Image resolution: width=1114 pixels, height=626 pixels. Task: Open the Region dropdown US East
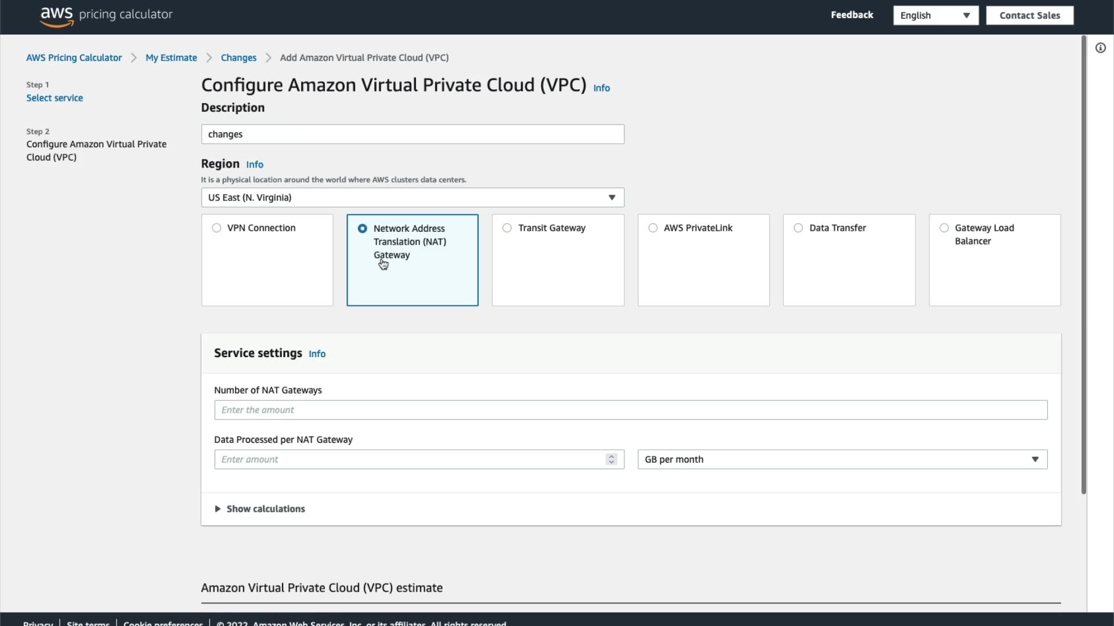tap(412, 198)
